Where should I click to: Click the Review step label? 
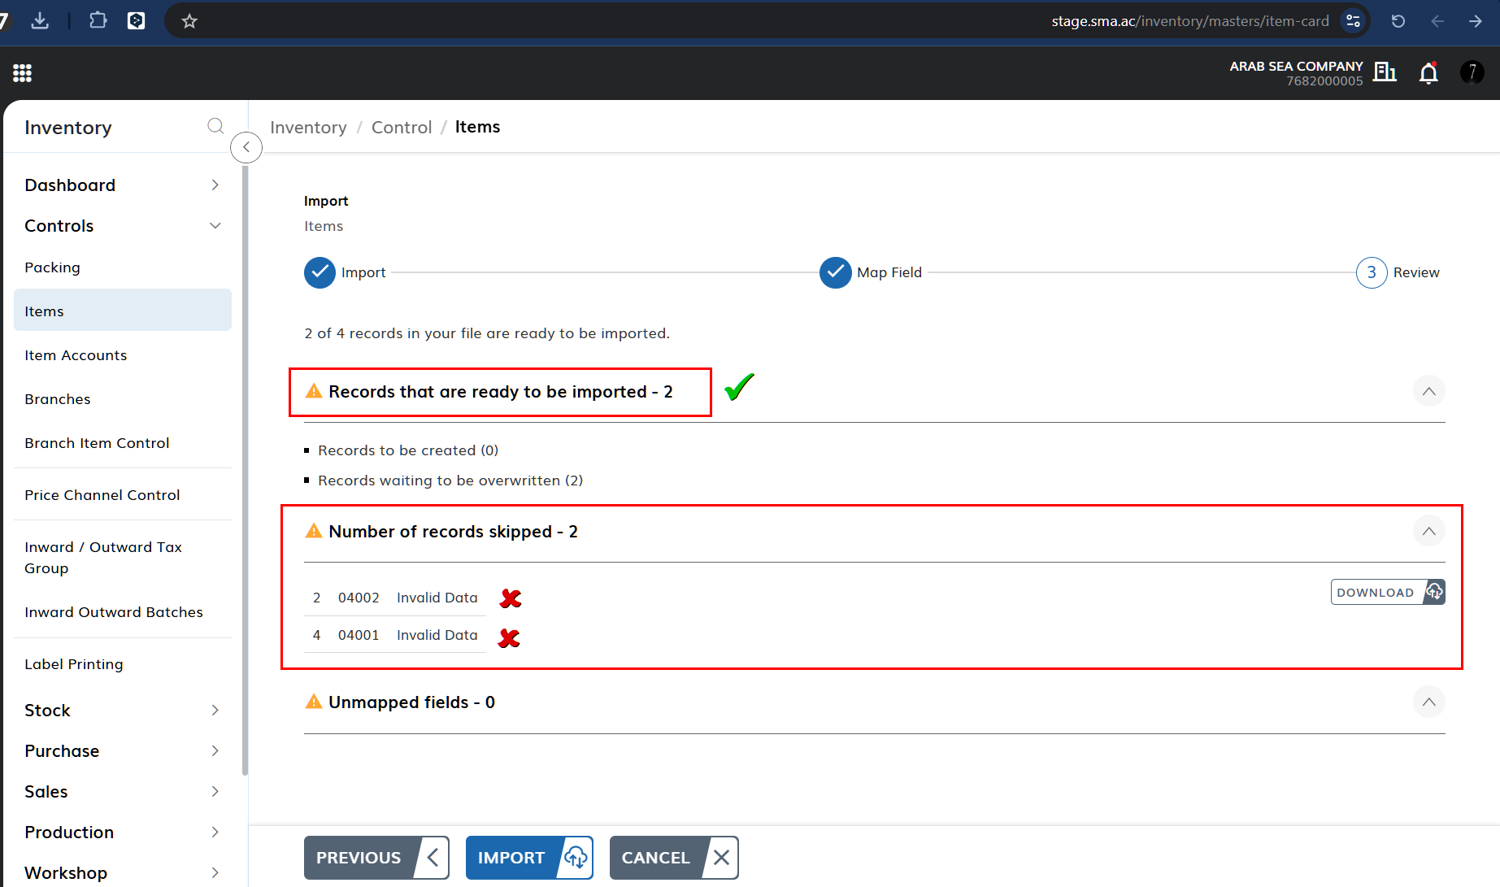[x=1416, y=272]
